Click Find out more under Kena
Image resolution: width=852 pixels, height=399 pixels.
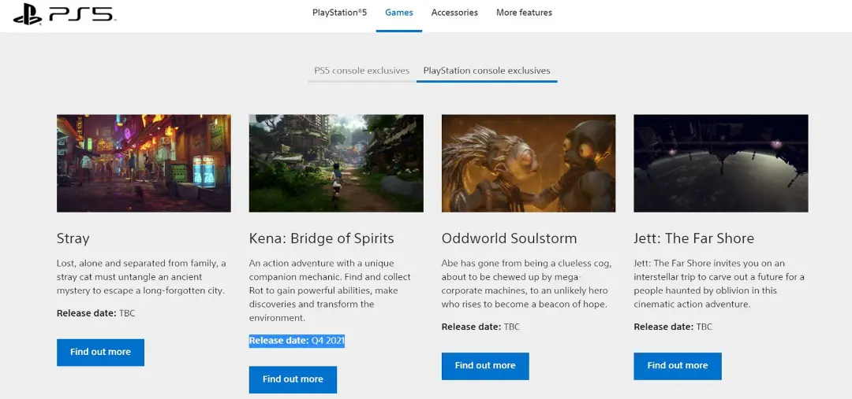293,379
